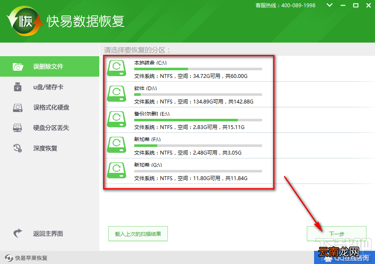Viewport: 375px width, 264px height.
Task: Click the 返回主界面 back arrow icon
Action: tap(18, 233)
